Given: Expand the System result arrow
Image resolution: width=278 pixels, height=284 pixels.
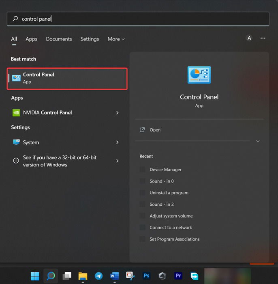Looking at the screenshot, I should click(118, 142).
